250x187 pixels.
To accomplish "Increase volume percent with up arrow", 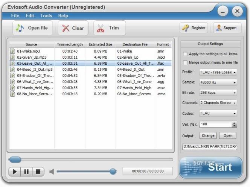I will [234, 123].
